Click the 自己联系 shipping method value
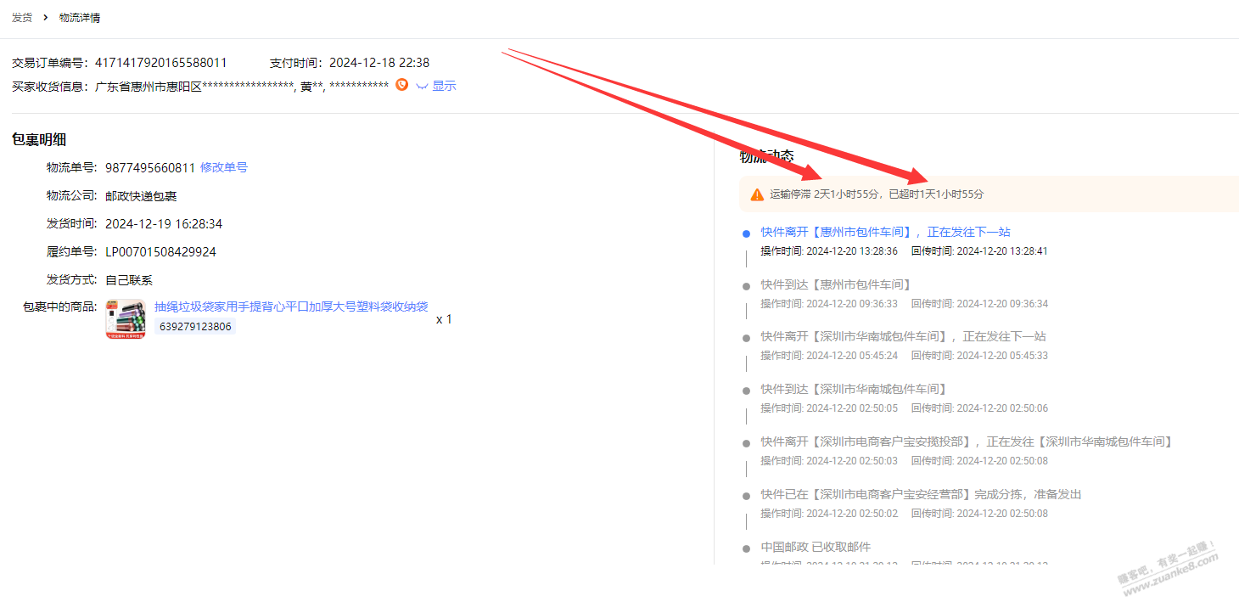Image resolution: width=1239 pixels, height=613 pixels. (129, 280)
